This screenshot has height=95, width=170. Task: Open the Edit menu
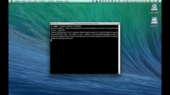29,1
